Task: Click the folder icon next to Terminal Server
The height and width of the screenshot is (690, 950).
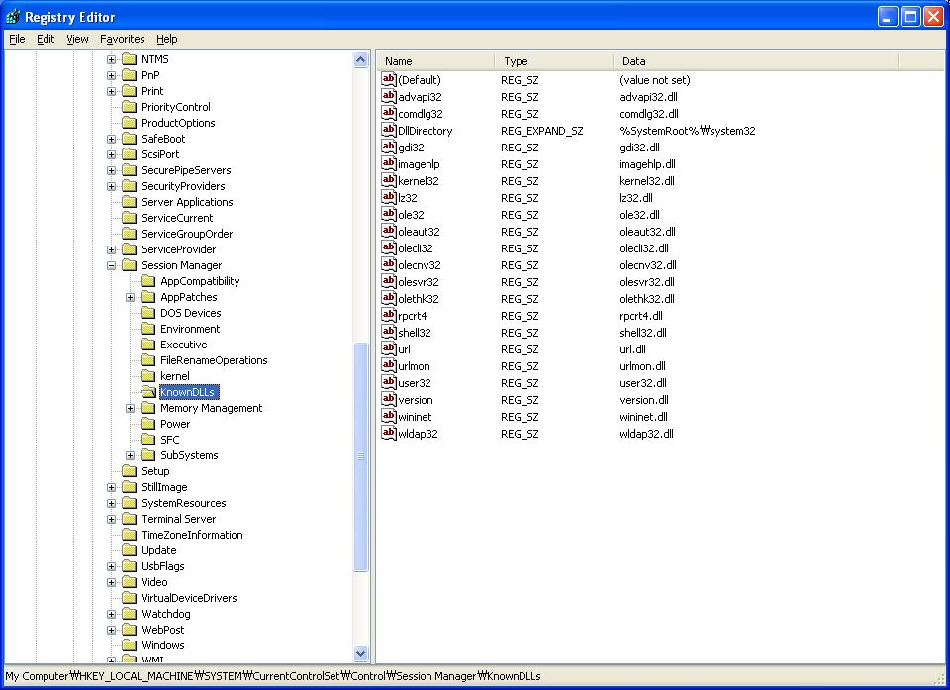Action: (x=129, y=519)
